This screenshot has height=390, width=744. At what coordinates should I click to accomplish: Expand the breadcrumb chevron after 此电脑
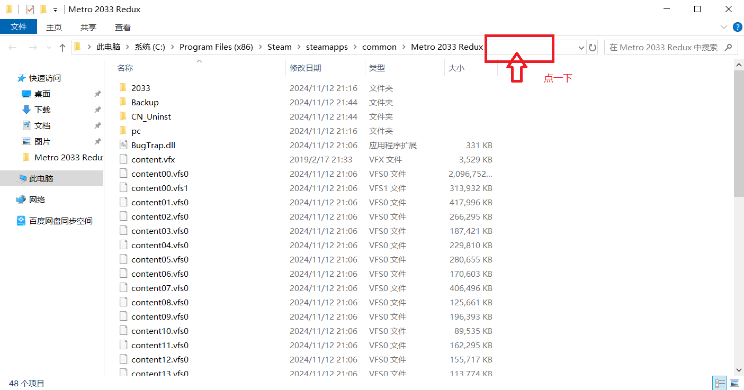128,47
